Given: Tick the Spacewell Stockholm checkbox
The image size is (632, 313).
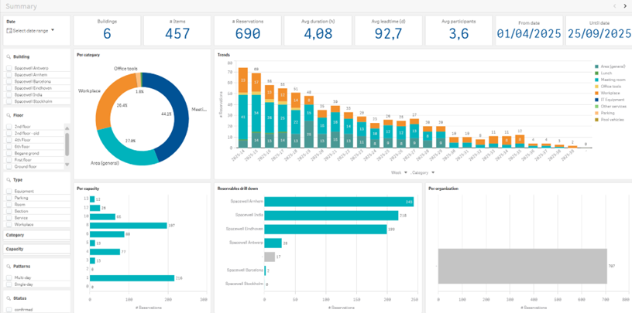Looking at the screenshot, I should tap(9, 101).
